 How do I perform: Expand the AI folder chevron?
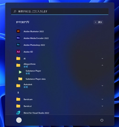102,58
